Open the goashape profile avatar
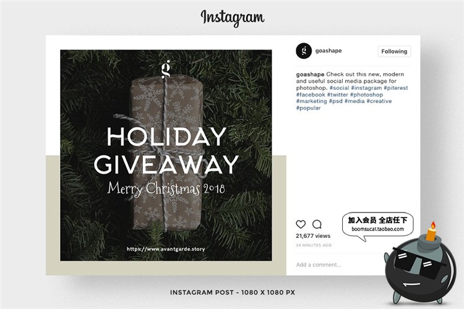The height and width of the screenshot is (309, 464). [304, 51]
